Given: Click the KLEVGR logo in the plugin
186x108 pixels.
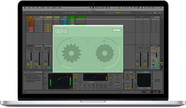Looking at the screenshot, I should click(x=117, y=30).
